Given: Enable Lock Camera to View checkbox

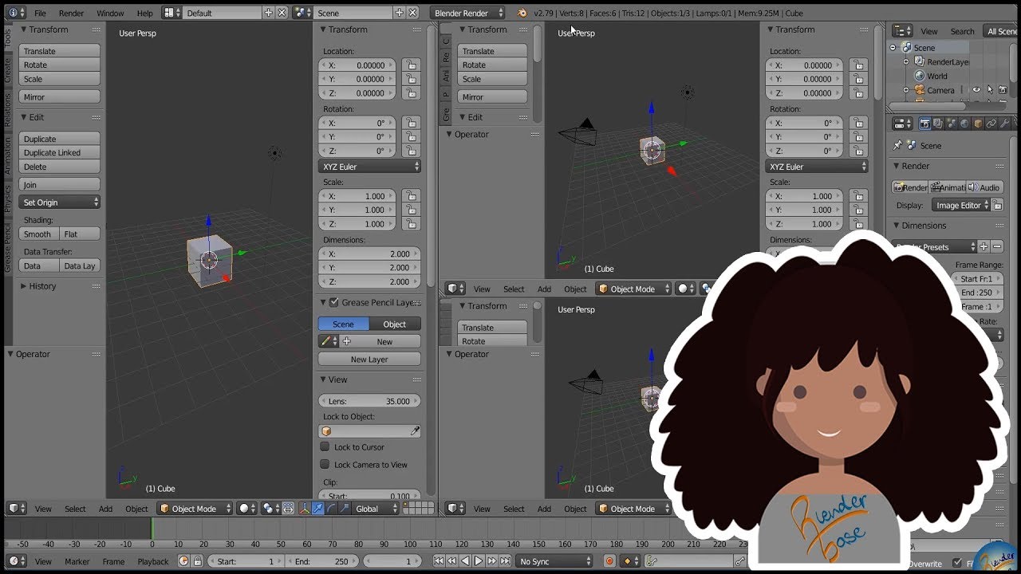Looking at the screenshot, I should 325,465.
